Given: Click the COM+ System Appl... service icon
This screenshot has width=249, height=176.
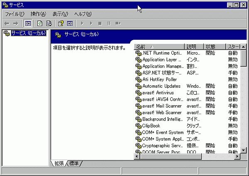Looking at the screenshot, I should click(x=138, y=139).
